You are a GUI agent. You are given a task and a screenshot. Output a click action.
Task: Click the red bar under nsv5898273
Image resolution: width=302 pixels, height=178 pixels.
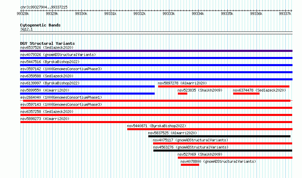click(x=156, y=122)
